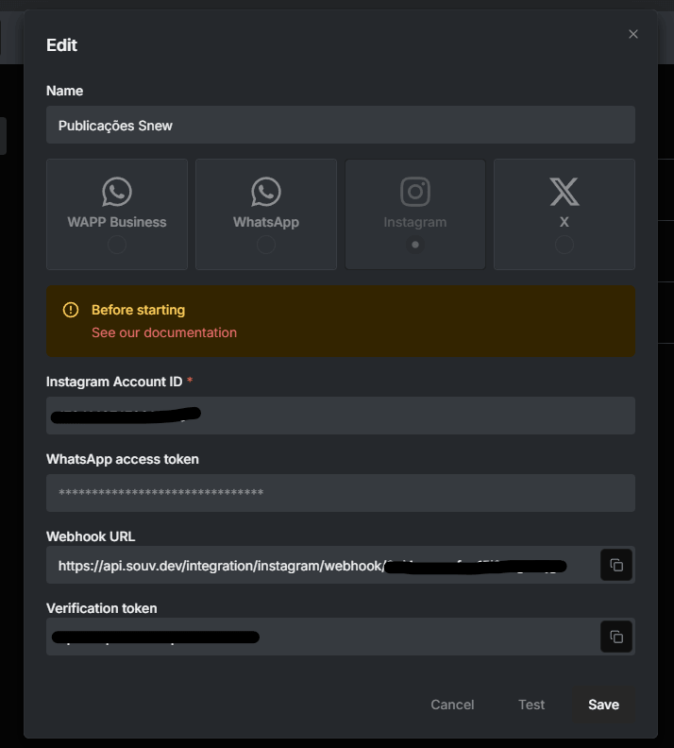Click the Cancel button

coord(452,705)
